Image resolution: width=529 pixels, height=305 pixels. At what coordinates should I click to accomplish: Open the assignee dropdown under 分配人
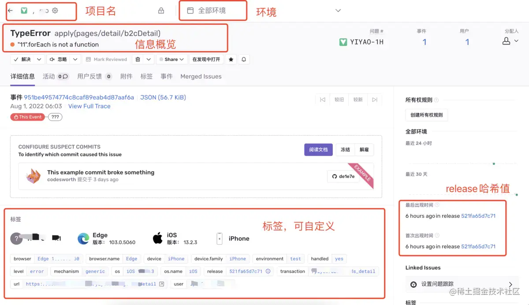click(510, 41)
